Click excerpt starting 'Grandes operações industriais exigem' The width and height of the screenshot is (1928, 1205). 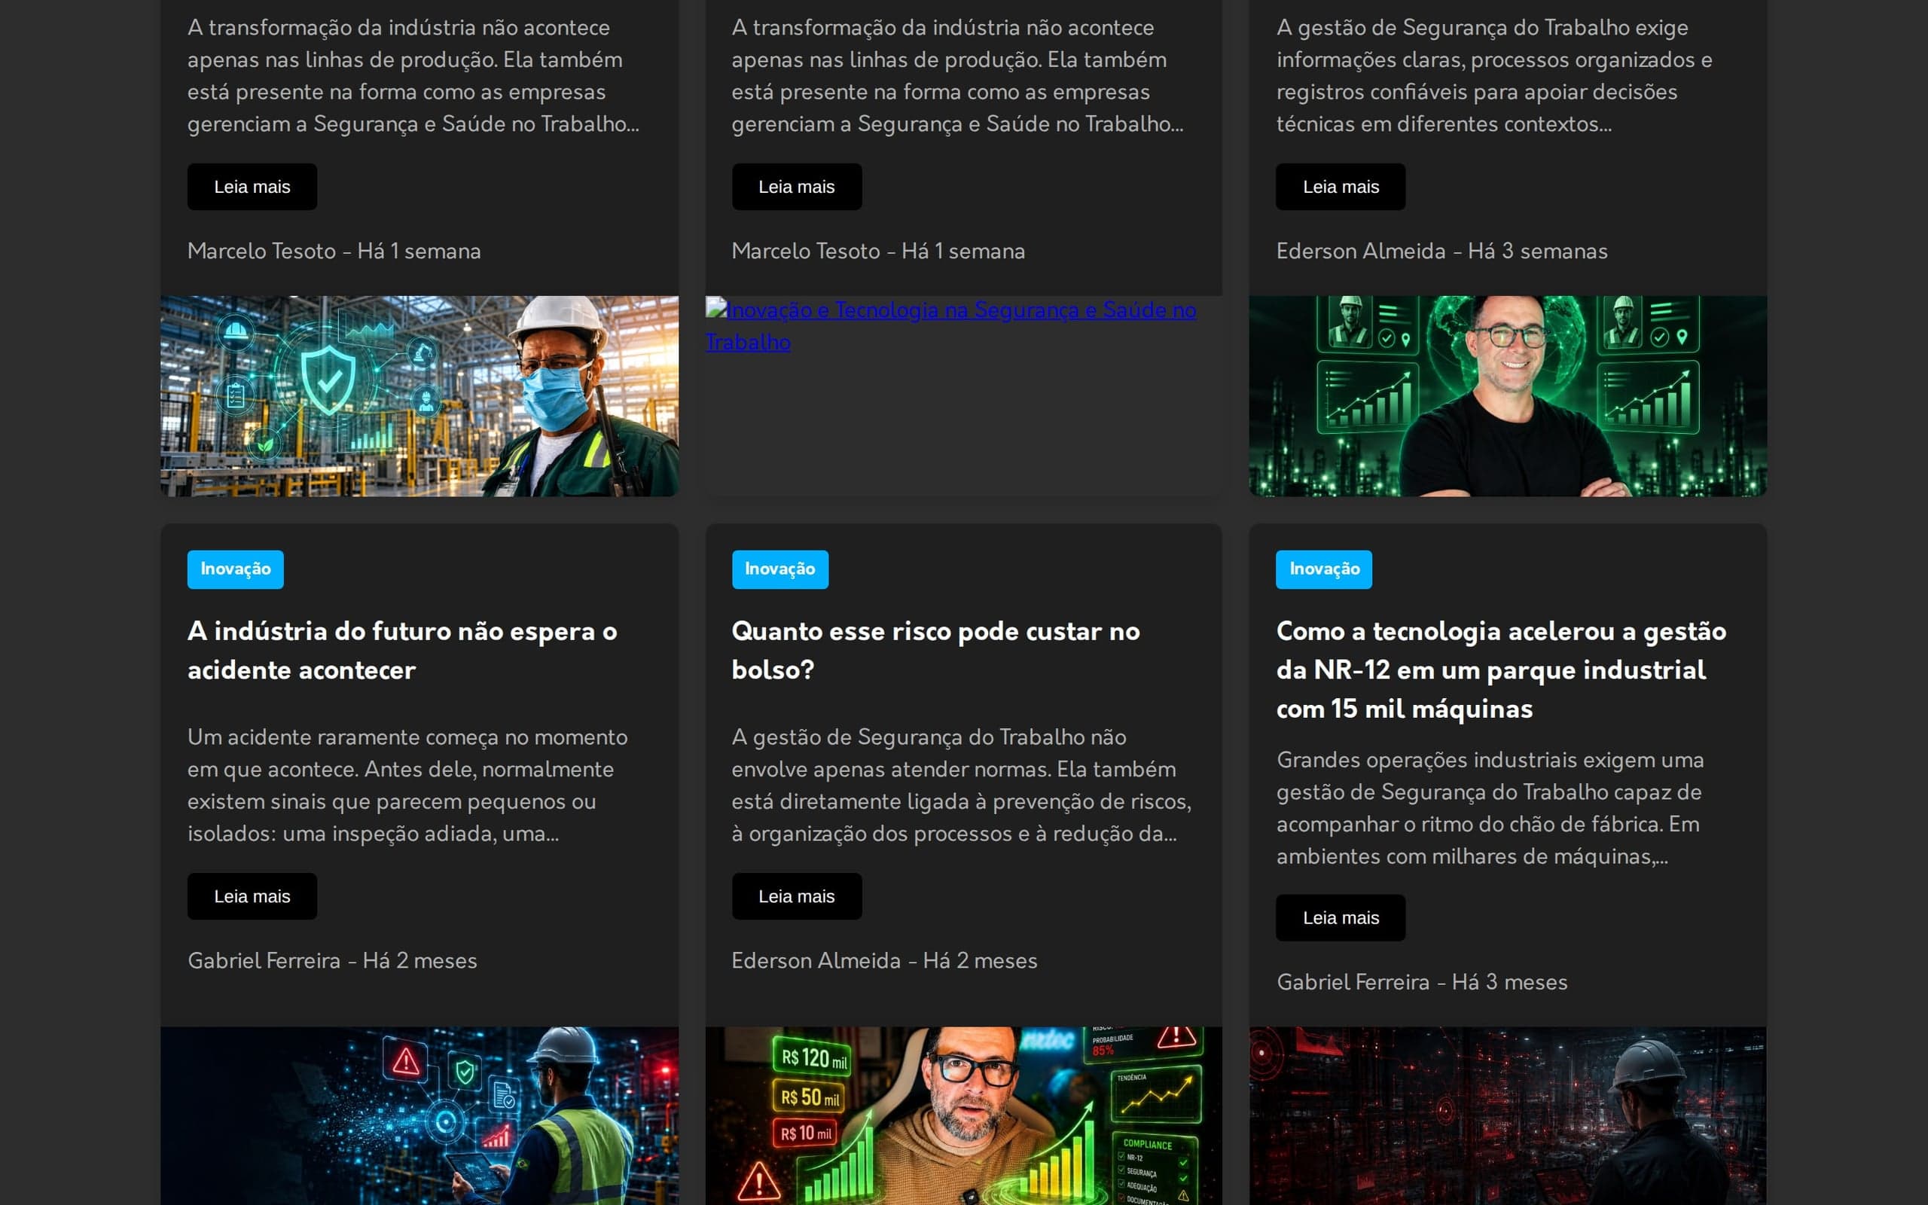pyautogui.click(x=1490, y=807)
